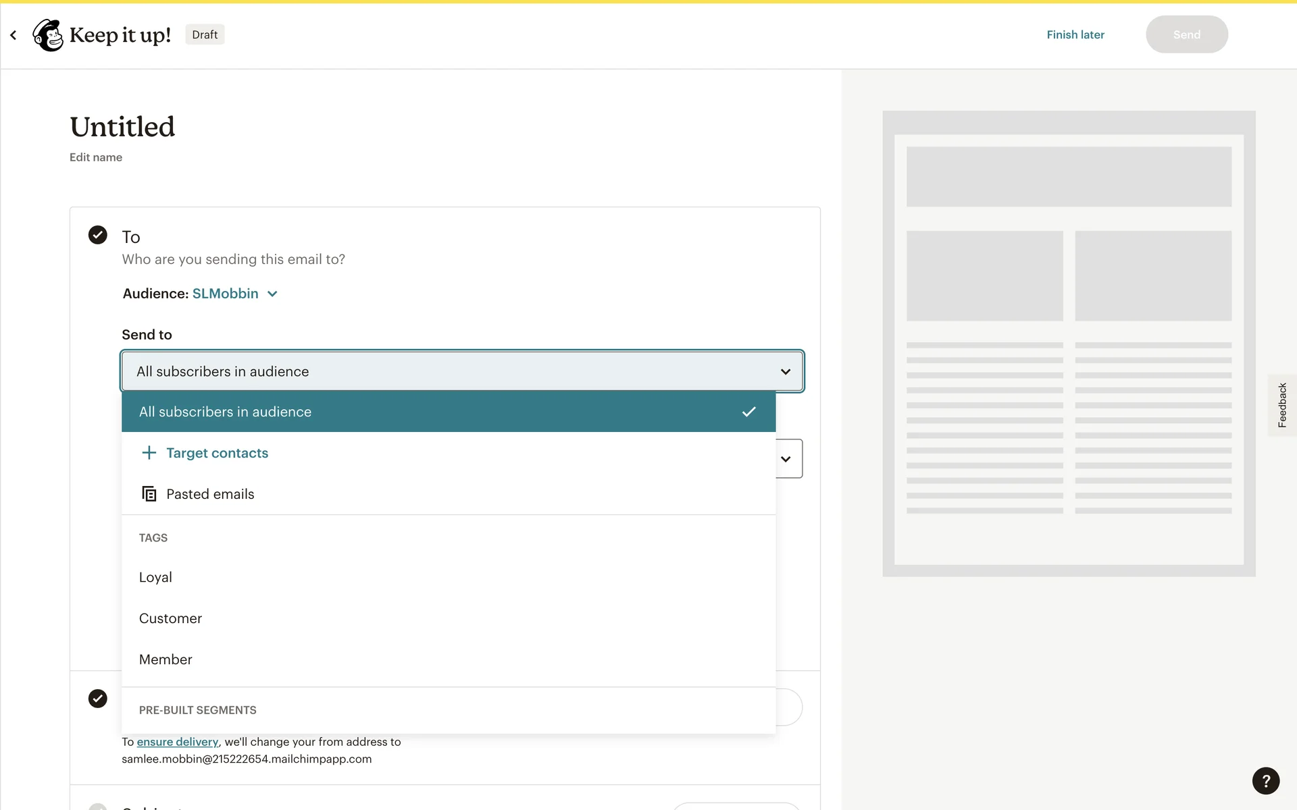Collapse the Send to dropdown field
Viewport: 1297px width, 810px height.
pos(785,371)
